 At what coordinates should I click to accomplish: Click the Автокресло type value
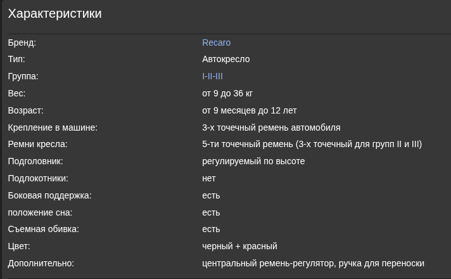(x=225, y=59)
